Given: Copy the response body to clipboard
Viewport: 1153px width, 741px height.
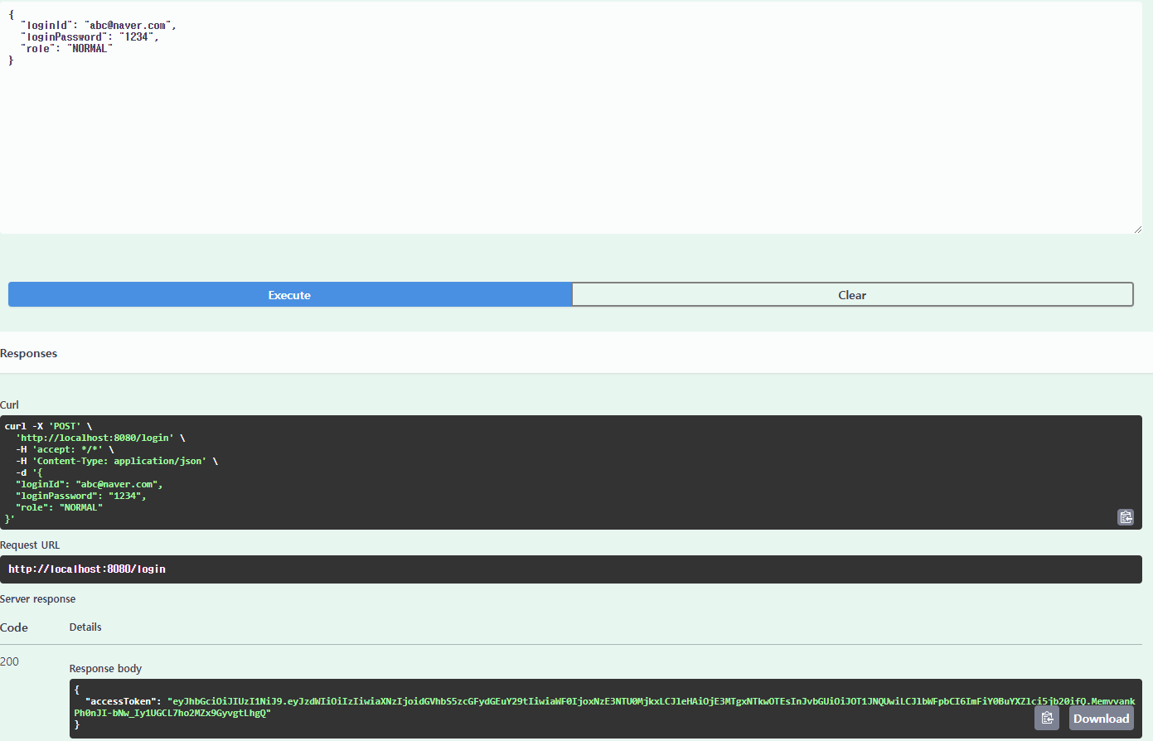Looking at the screenshot, I should point(1047,718).
